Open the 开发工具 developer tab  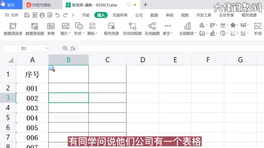(x=203, y=15)
